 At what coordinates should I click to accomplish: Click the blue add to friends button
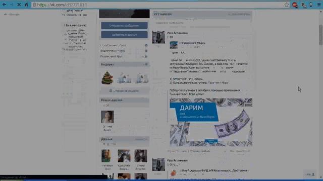(124, 35)
